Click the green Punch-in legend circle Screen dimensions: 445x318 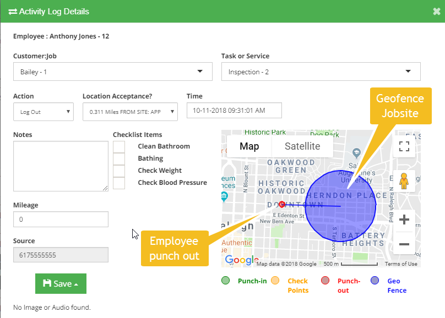(x=226, y=281)
